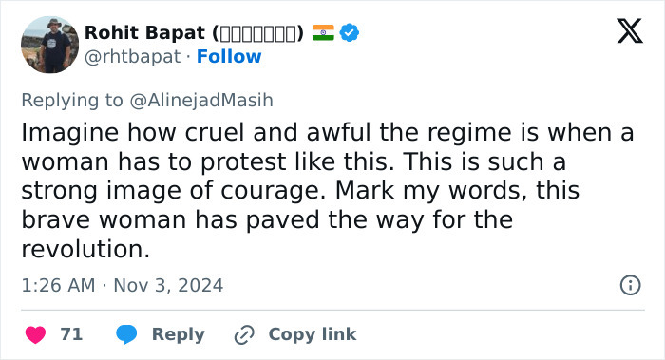The height and width of the screenshot is (360, 665).
Task: Click the @rhtbapat handle
Action: click(x=132, y=57)
